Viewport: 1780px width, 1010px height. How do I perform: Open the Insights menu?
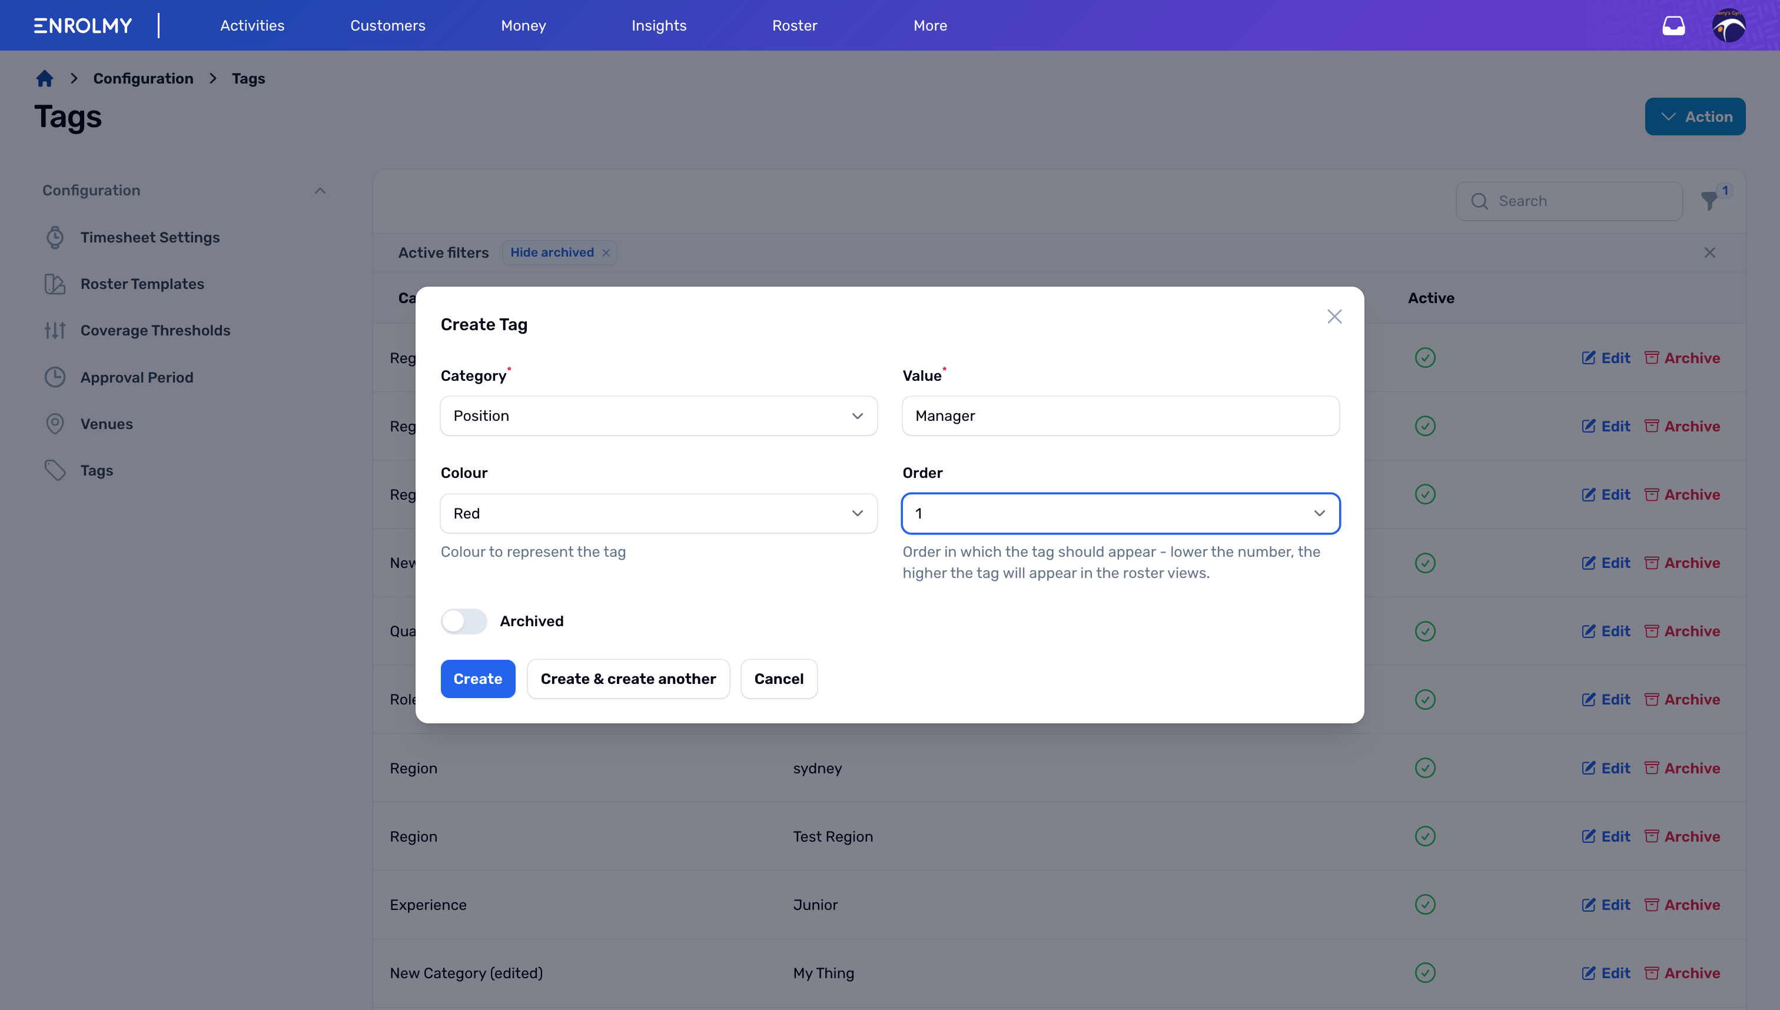tap(658, 26)
